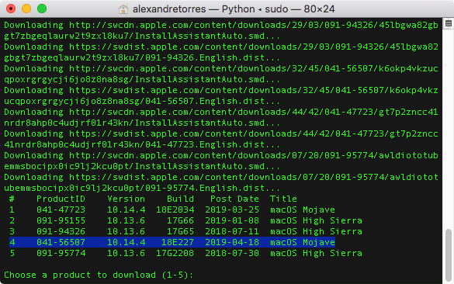The width and height of the screenshot is (454, 284).
Task: Click product ID 041-47723 in the table
Action: [61, 210]
